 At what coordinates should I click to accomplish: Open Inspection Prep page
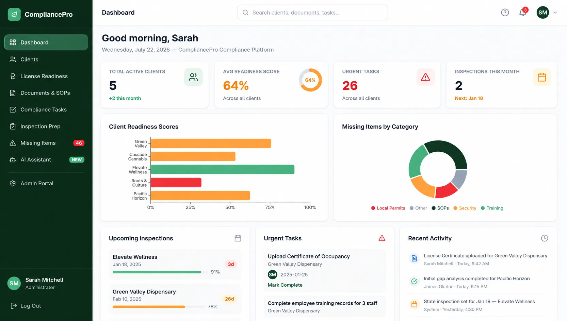click(46, 126)
